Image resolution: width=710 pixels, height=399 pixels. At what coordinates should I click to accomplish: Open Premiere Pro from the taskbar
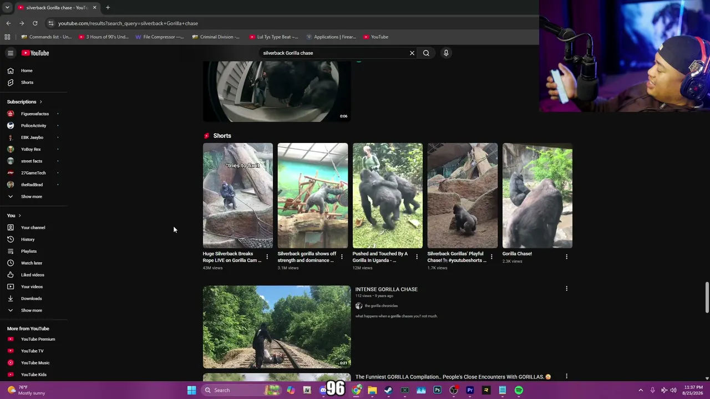(470, 390)
